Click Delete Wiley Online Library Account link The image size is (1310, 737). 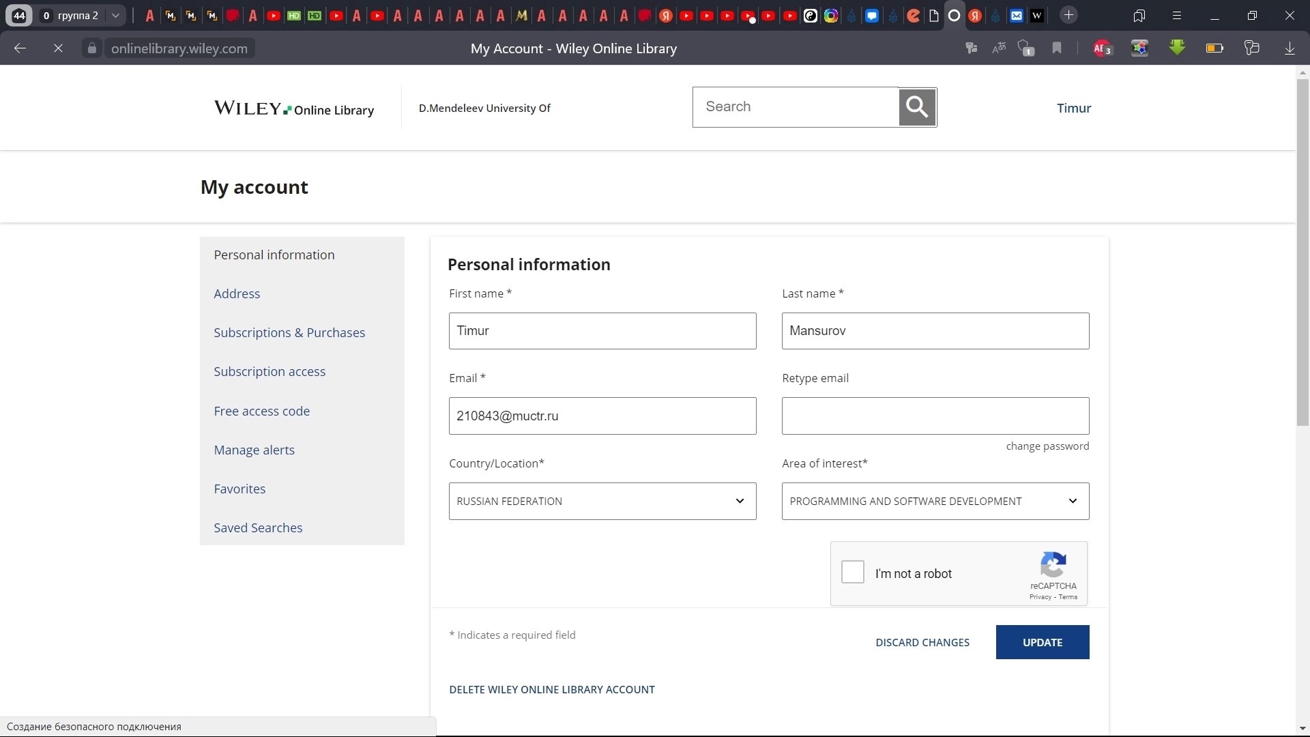tap(551, 689)
